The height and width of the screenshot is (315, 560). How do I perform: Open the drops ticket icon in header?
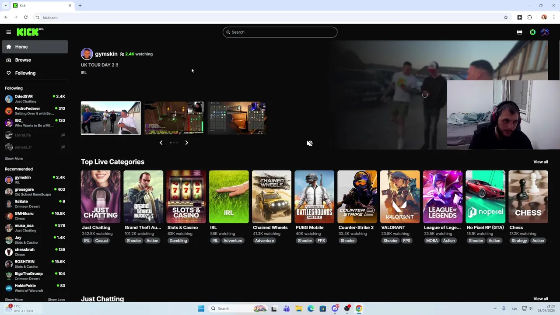[x=519, y=32]
